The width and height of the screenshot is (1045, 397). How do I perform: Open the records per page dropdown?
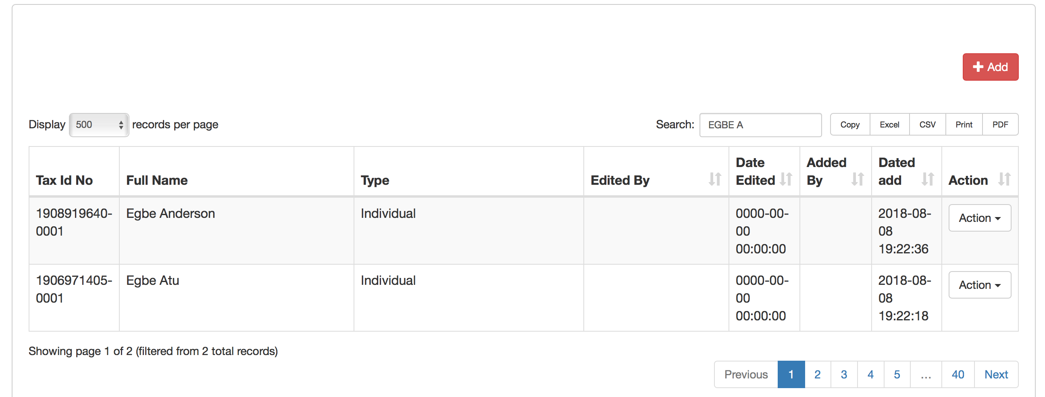pyautogui.click(x=99, y=125)
